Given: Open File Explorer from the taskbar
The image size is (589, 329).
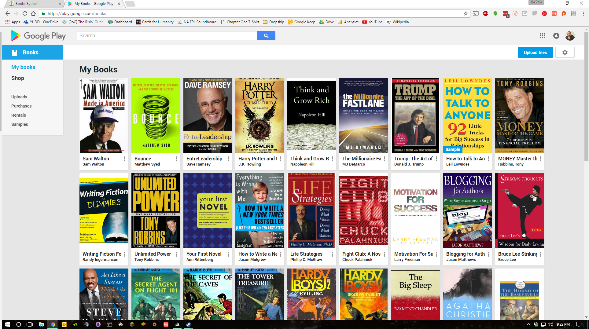Looking at the screenshot, I should (x=41, y=324).
